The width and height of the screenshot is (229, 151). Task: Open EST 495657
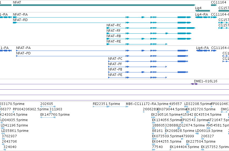click(x=175, y=104)
